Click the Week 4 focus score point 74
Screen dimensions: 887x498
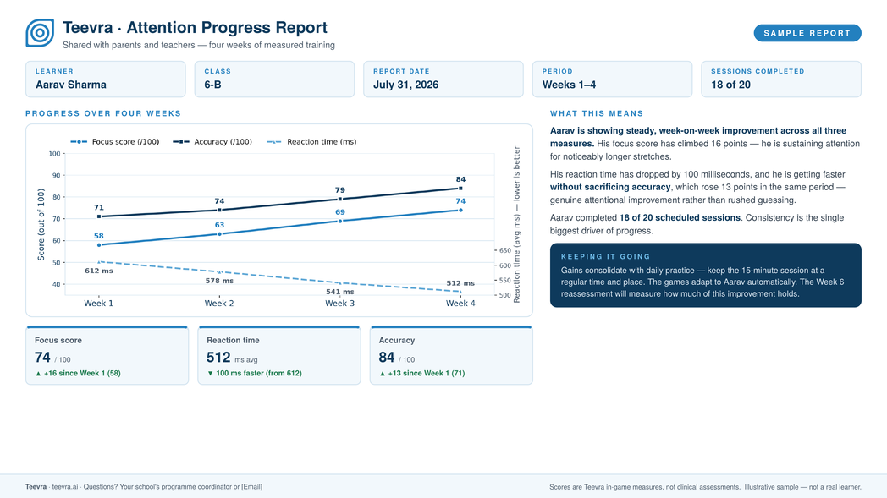pos(460,211)
